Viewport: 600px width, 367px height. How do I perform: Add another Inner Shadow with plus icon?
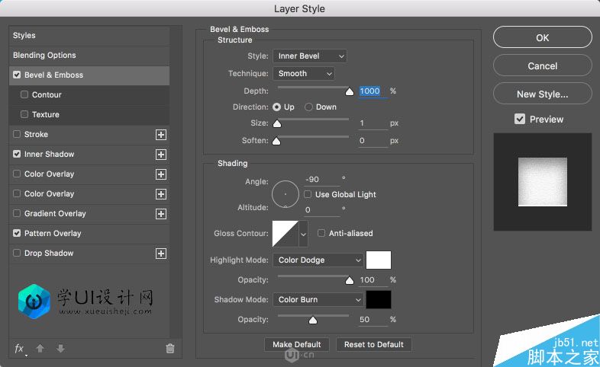(x=161, y=155)
